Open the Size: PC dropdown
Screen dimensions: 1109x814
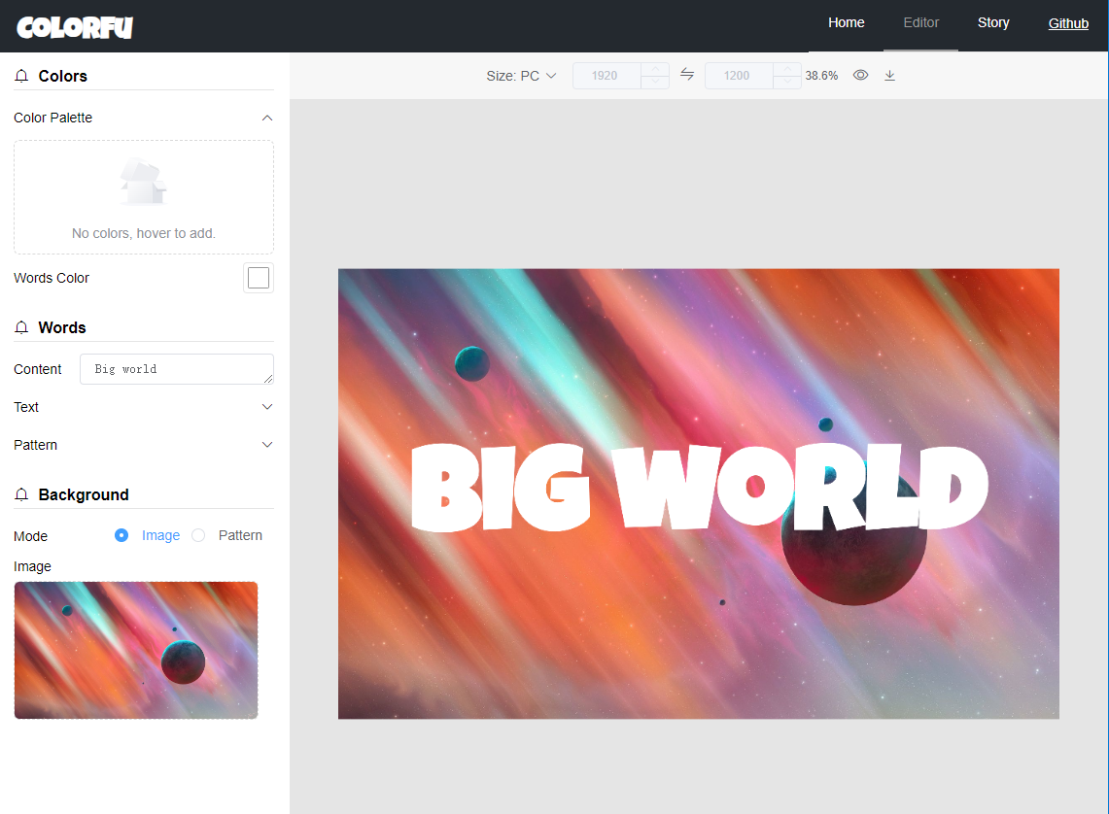[521, 76]
